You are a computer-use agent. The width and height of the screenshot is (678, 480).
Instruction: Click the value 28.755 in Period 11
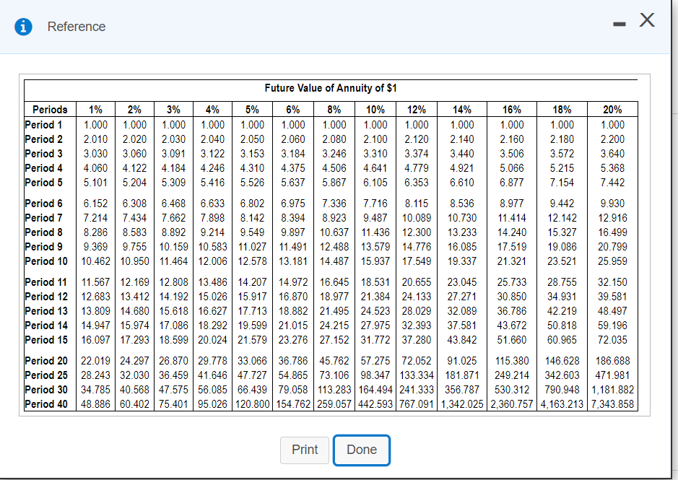tap(562, 282)
